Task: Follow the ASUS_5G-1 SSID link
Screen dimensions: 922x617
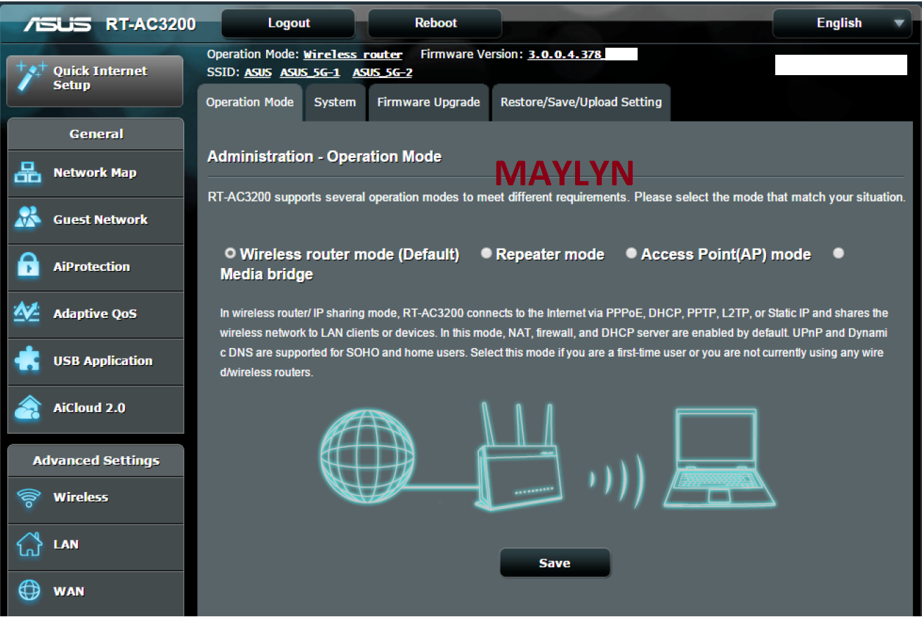Action: [310, 73]
